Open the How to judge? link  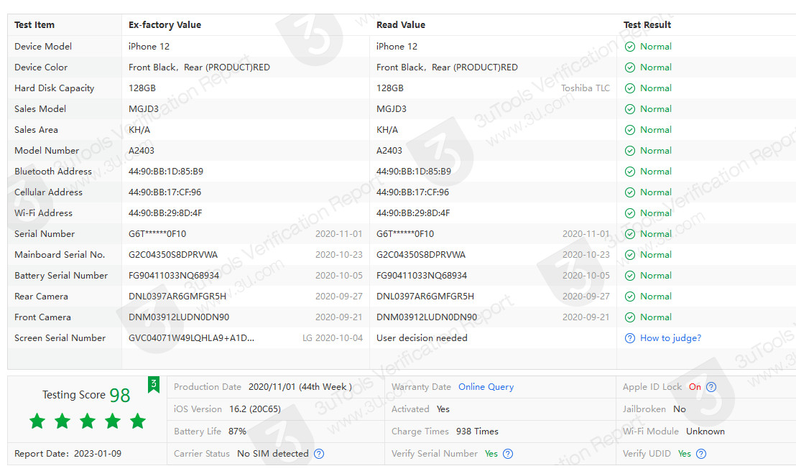[670, 338]
